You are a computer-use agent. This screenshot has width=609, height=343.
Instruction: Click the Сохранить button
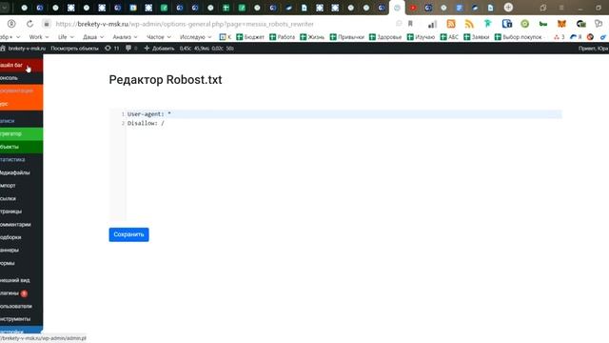coord(128,234)
